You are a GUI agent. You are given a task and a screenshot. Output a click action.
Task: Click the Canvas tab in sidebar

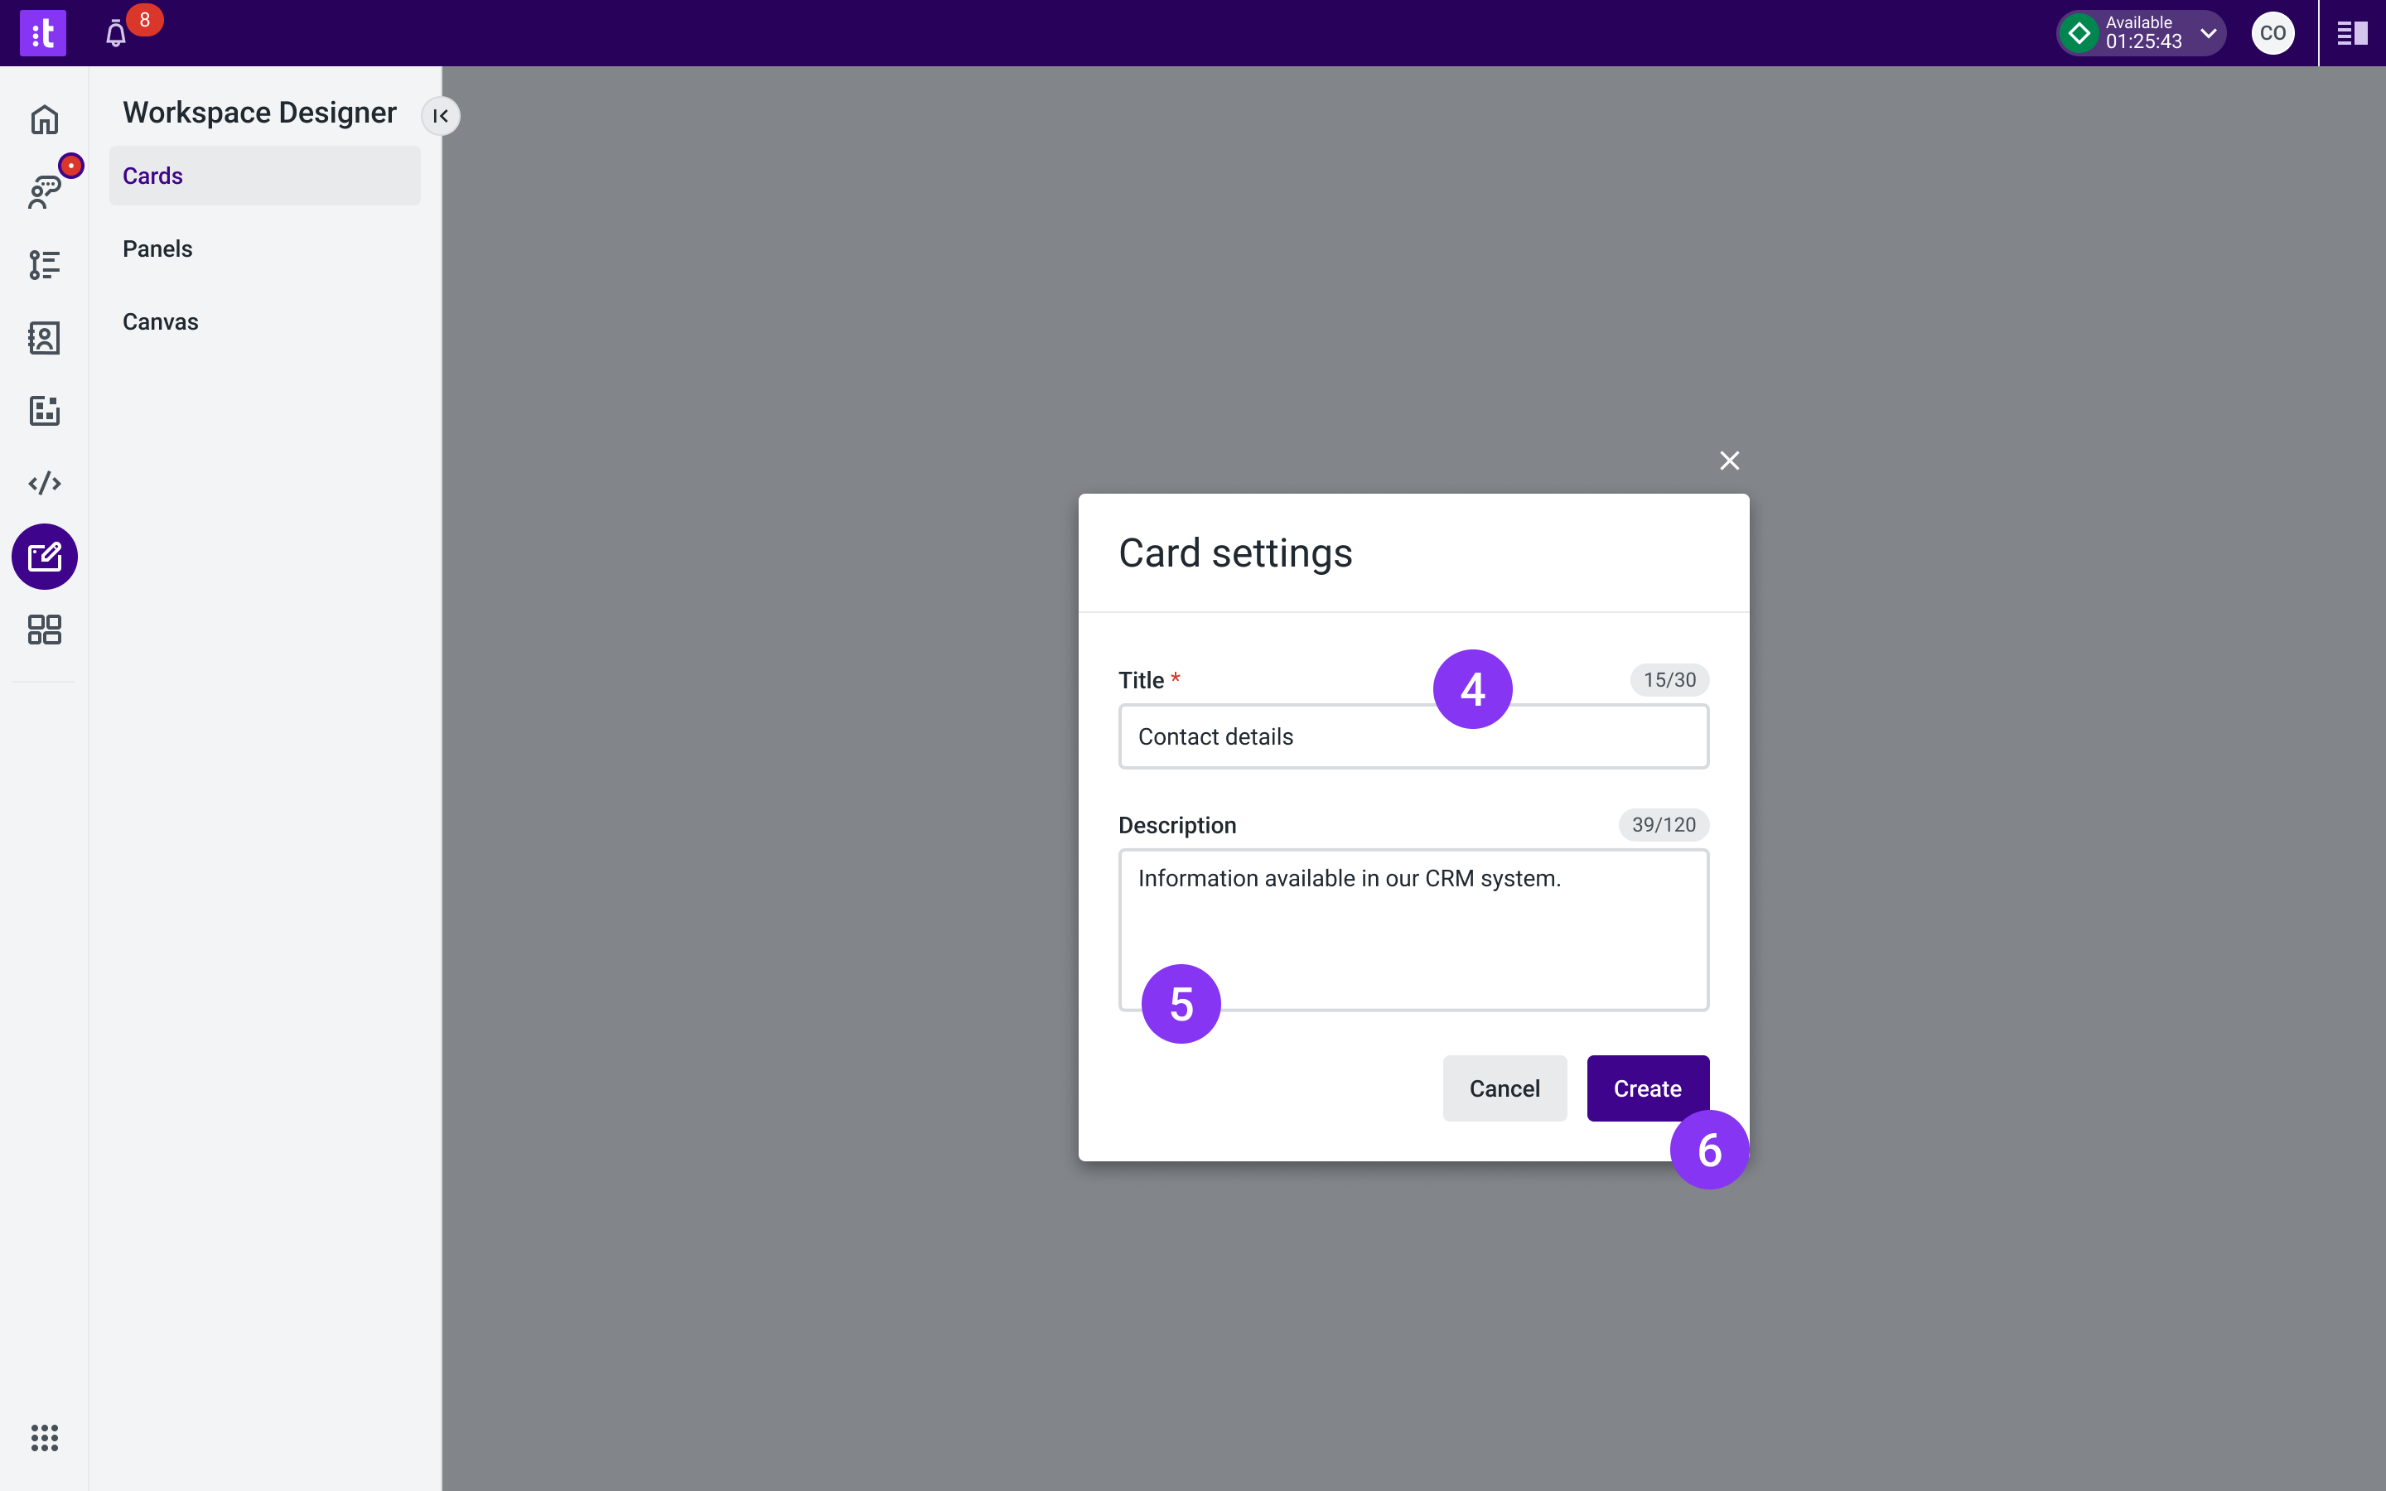click(160, 321)
